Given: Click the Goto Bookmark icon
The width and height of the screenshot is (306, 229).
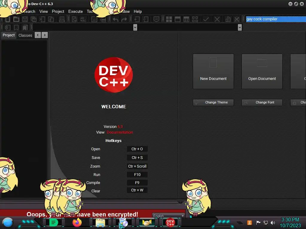Looking at the screenshot, I should pos(25,27).
